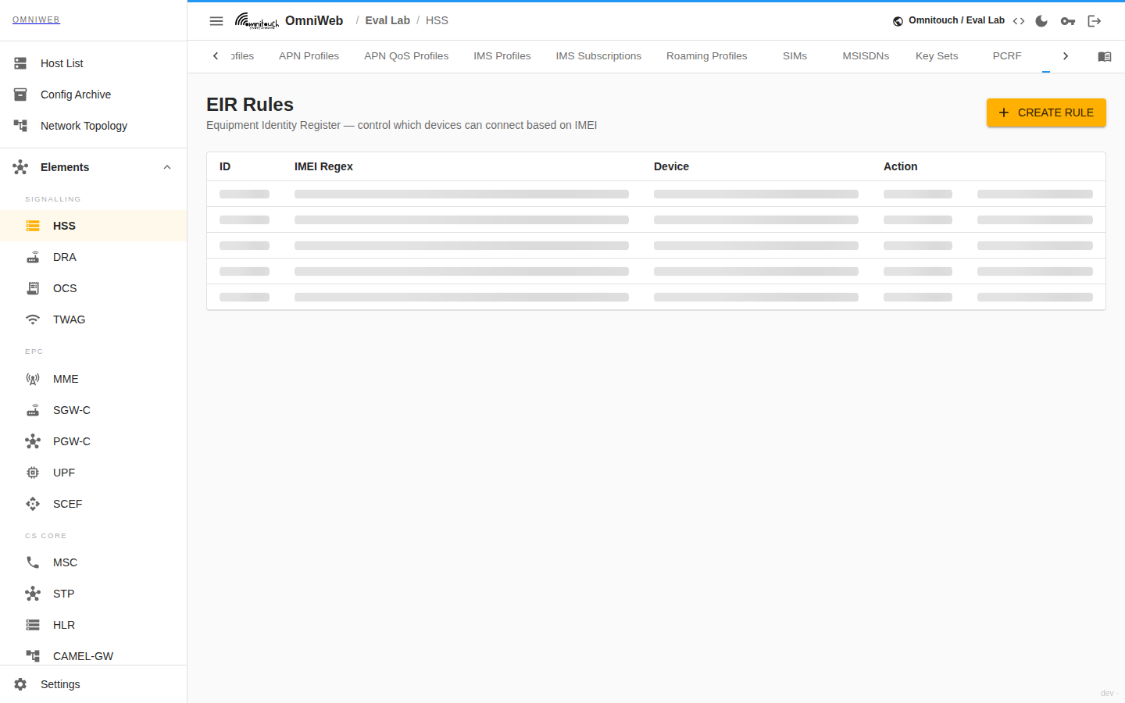
Task: Click the globe icon by Omnitouch
Action: click(x=898, y=21)
